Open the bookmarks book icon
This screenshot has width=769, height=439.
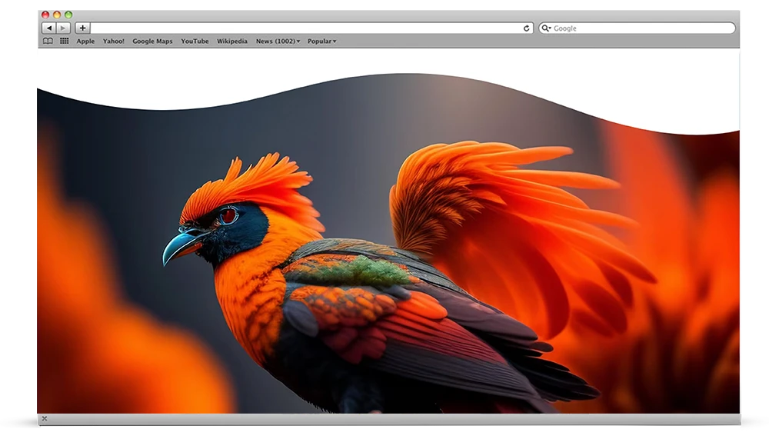pyautogui.click(x=48, y=42)
